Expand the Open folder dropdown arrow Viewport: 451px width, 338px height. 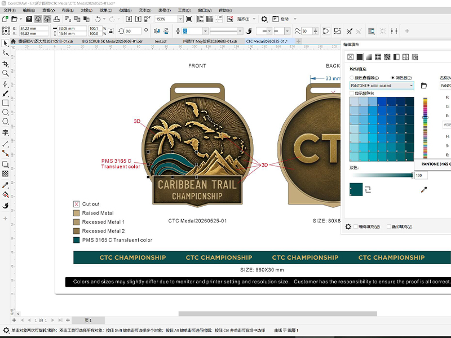(21, 19)
